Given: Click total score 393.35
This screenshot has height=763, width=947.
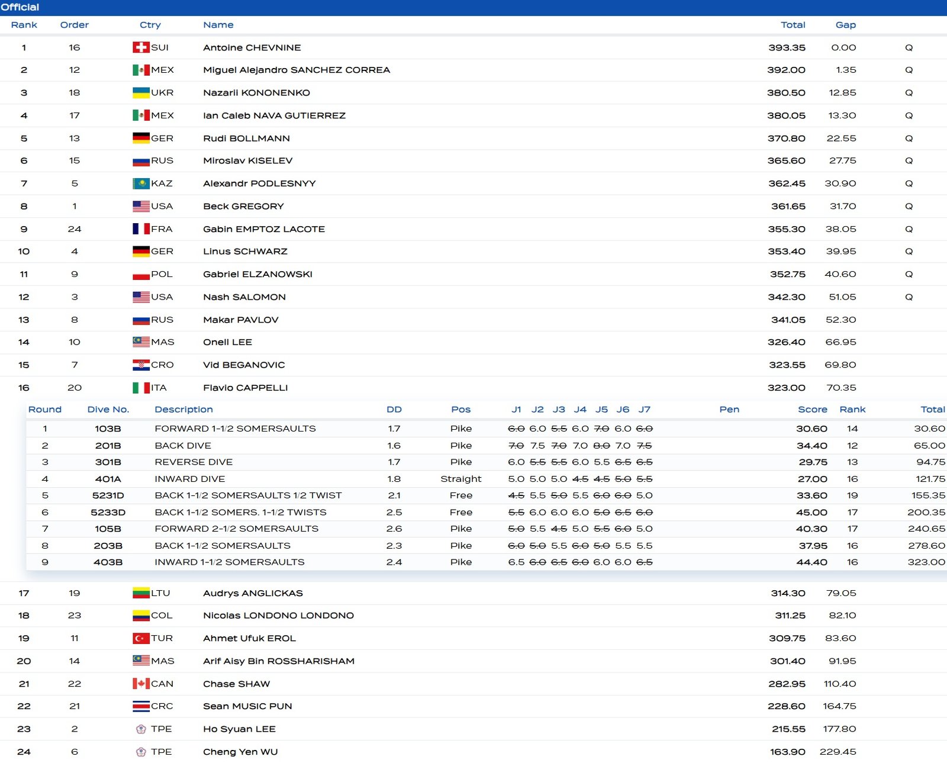Looking at the screenshot, I should click(787, 47).
